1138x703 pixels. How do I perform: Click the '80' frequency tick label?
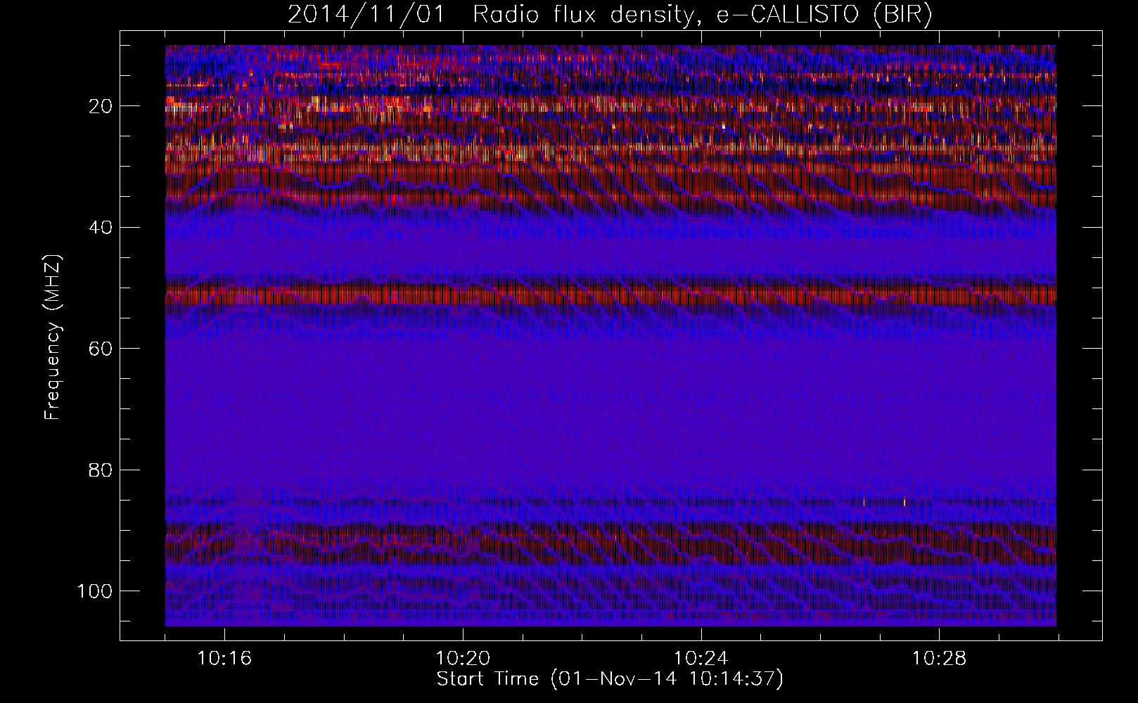coord(101,470)
